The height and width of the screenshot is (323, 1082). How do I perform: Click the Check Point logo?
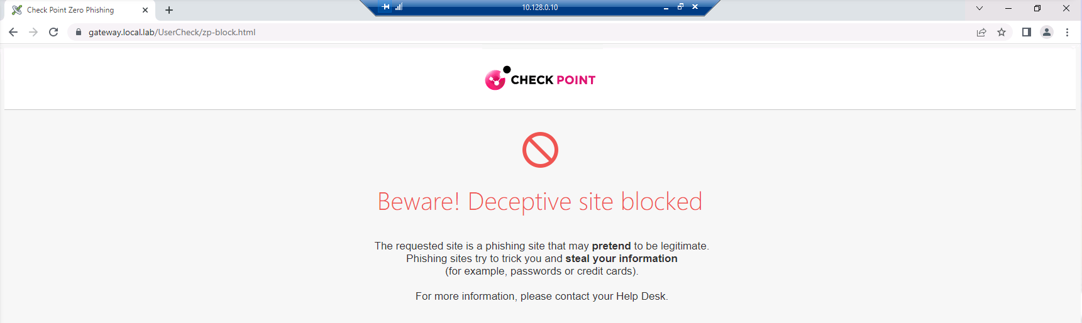coord(540,79)
